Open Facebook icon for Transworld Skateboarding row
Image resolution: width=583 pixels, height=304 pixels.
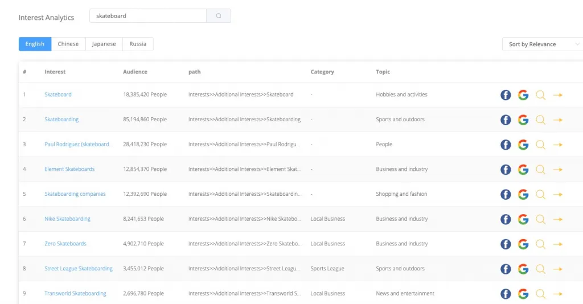point(506,294)
